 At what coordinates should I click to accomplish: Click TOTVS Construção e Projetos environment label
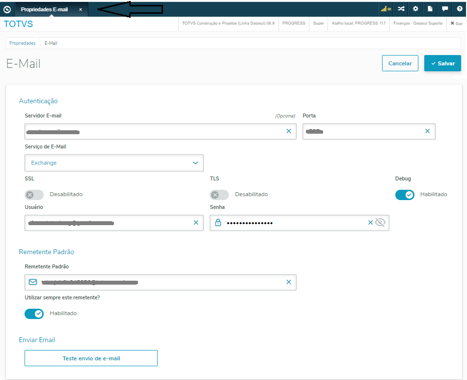pos(228,23)
